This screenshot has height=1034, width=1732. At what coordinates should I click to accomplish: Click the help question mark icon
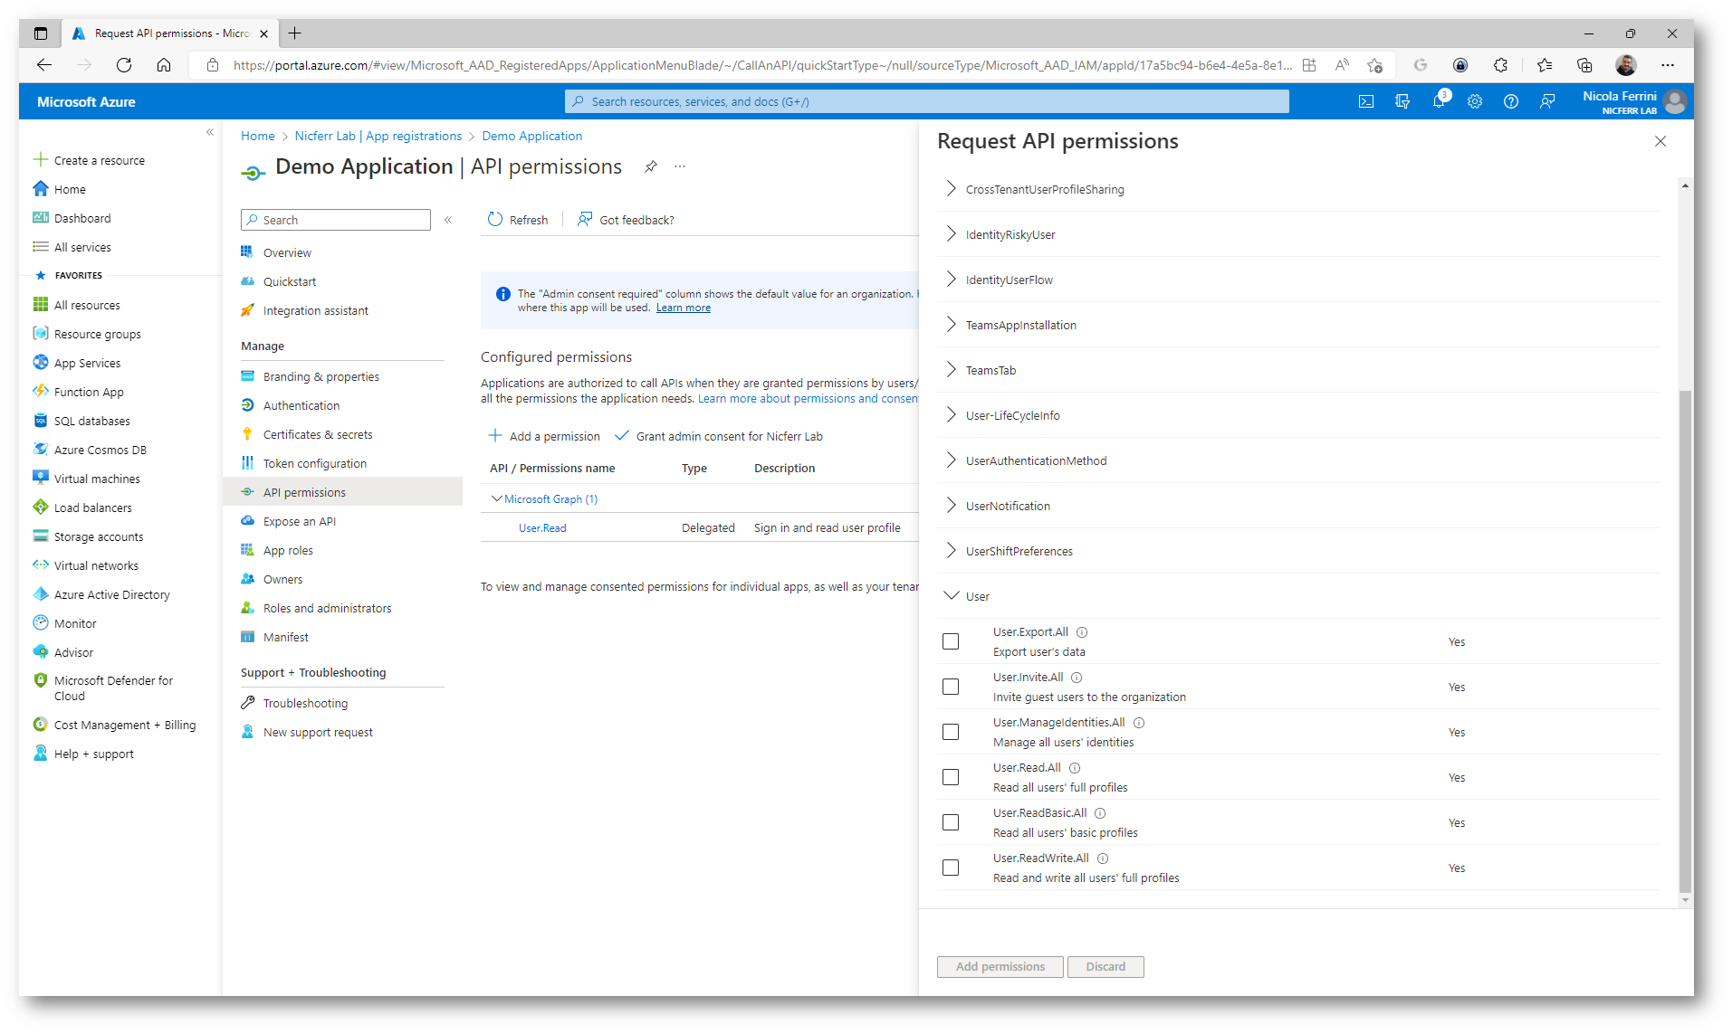[1510, 101]
